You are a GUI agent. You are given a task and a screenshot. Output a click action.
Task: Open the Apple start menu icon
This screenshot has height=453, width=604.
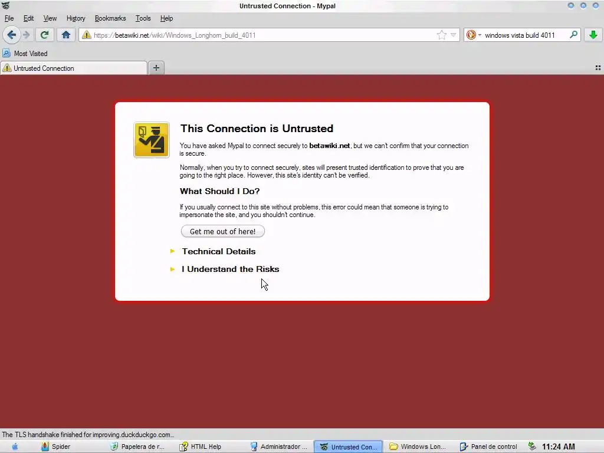[x=15, y=447]
